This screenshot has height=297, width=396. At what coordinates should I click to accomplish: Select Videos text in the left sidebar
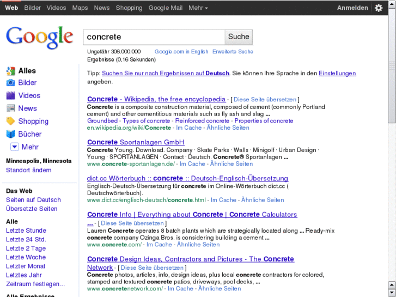(29, 95)
